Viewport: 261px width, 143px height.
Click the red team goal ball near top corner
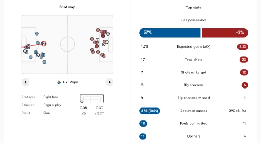(108, 34)
